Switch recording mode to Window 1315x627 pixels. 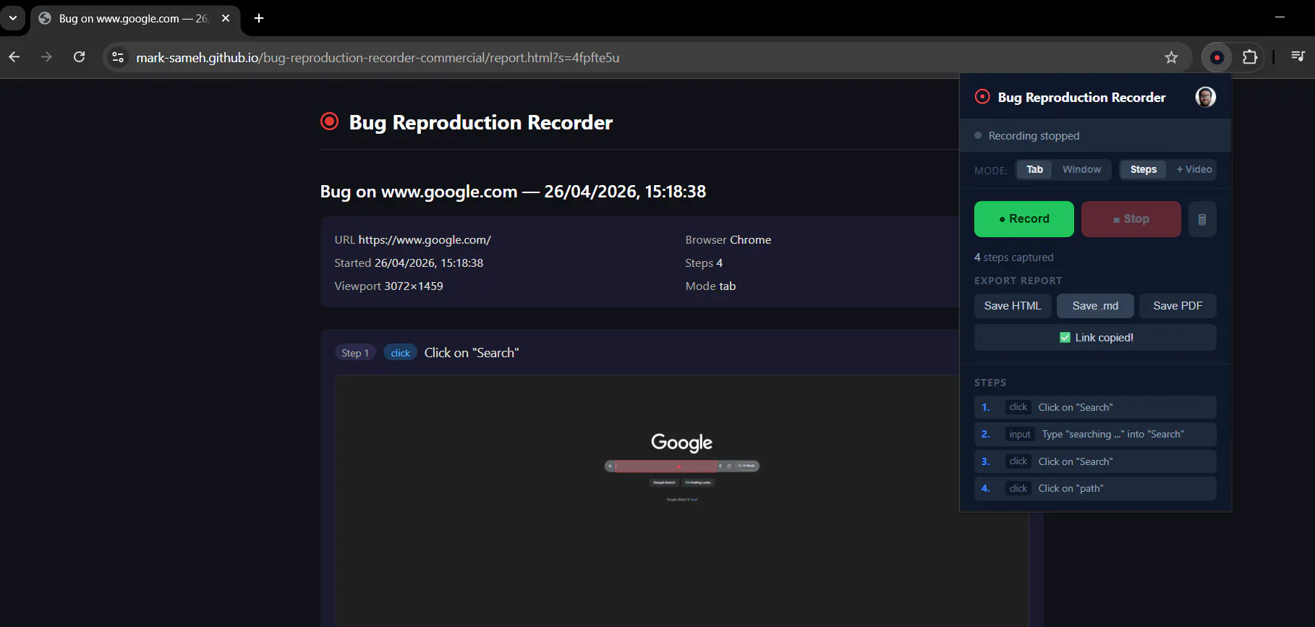1081,169
